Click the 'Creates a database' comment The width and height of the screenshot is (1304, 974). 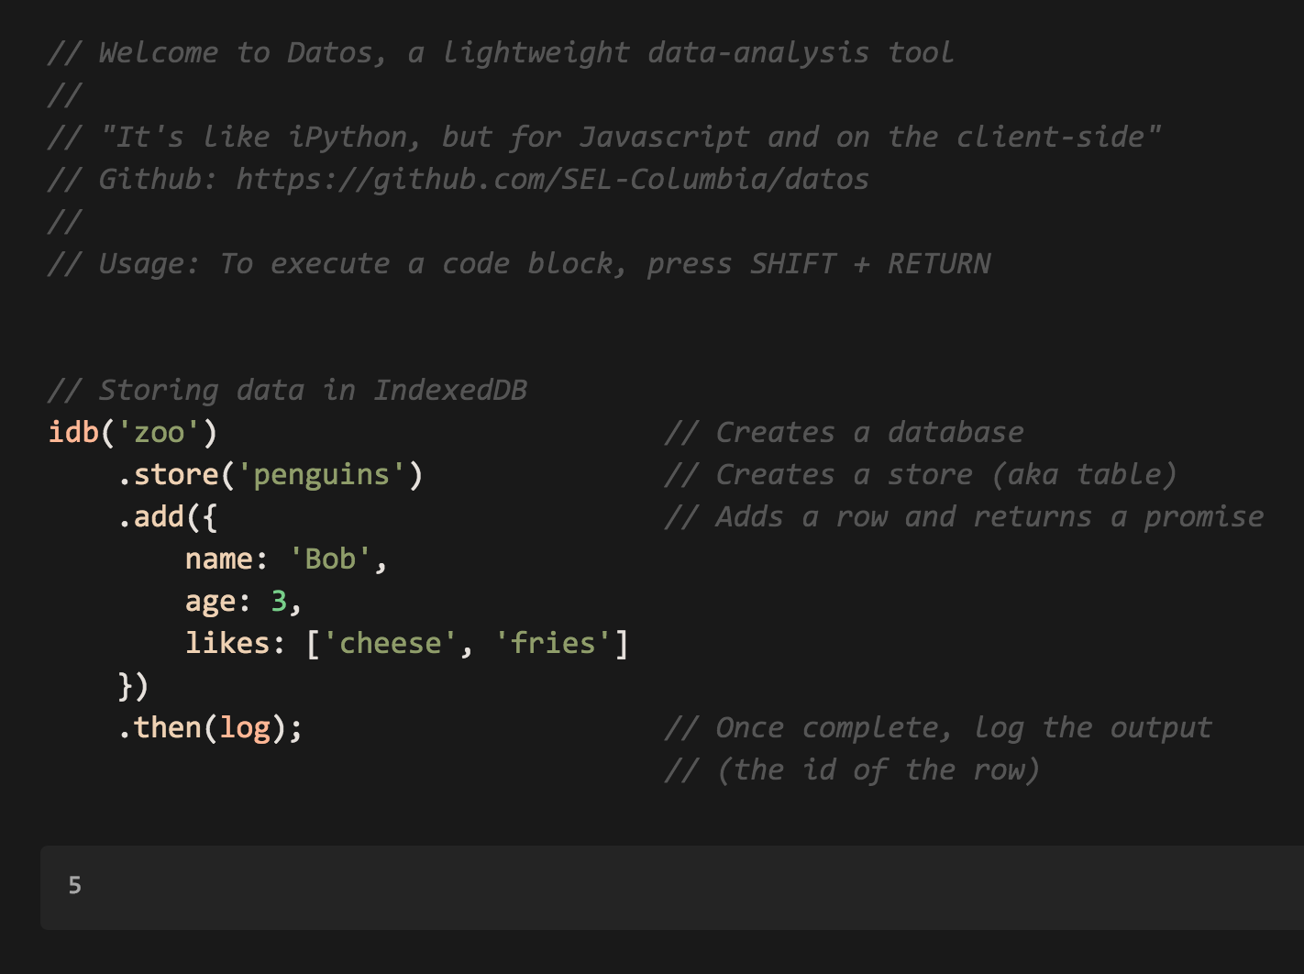(x=844, y=432)
